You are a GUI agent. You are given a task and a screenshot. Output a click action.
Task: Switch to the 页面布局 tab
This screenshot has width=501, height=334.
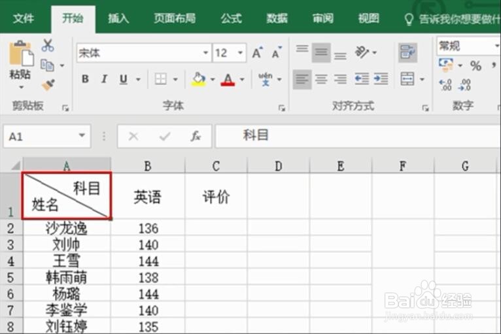(175, 19)
